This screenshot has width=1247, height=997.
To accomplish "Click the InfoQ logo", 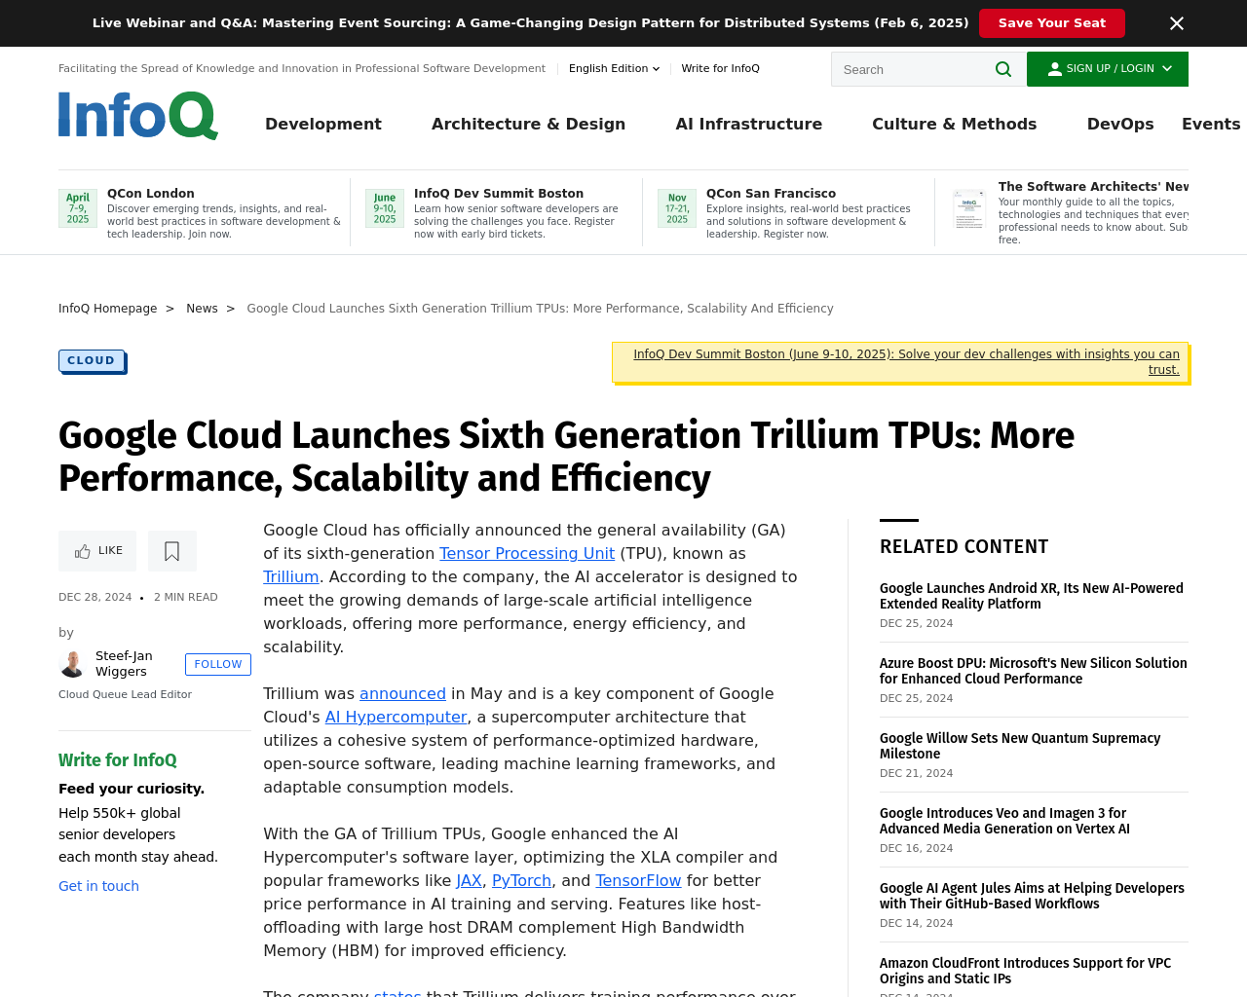I will pos(138,116).
